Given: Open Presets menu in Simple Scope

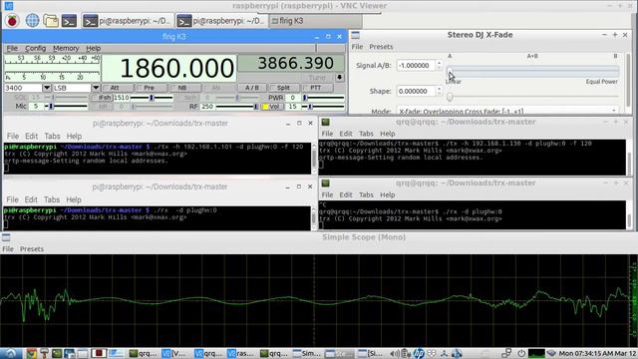Looking at the screenshot, I should (32, 248).
